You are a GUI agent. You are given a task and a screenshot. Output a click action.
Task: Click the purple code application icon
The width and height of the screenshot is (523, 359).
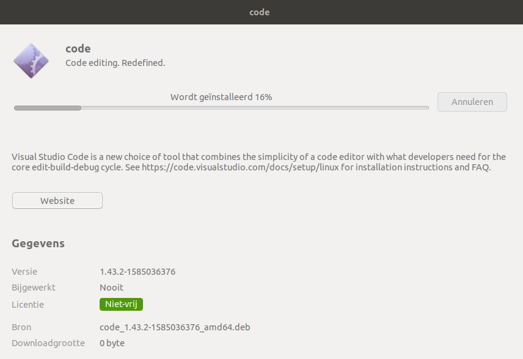pos(31,61)
